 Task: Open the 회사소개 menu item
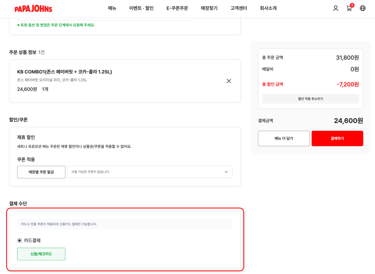[268, 8]
